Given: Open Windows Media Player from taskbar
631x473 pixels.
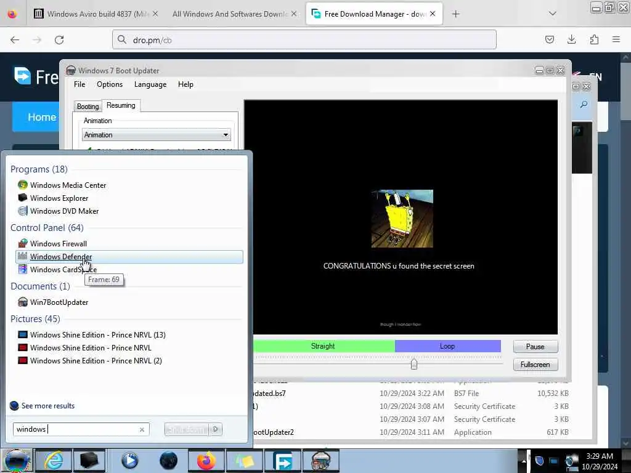Looking at the screenshot, I should [129, 461].
